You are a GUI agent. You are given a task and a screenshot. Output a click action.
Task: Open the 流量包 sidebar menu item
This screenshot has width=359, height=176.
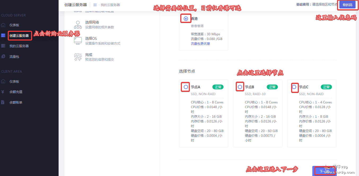tap(14, 57)
